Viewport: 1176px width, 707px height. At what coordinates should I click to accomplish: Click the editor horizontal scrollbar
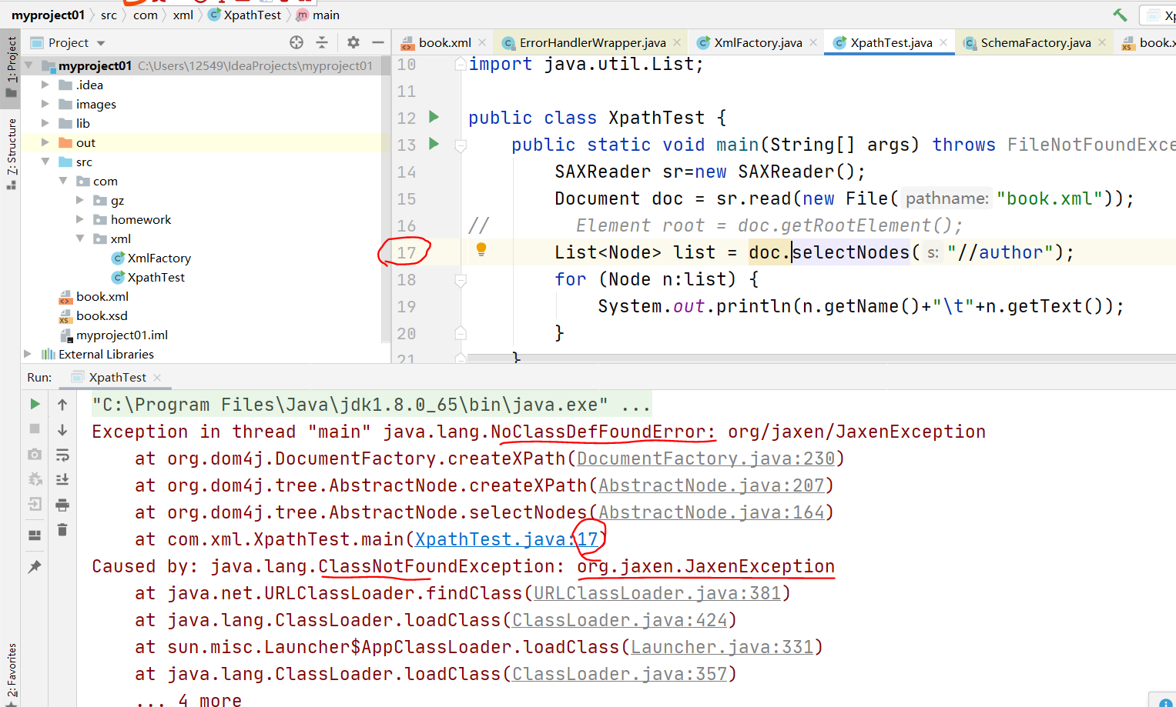(821, 358)
